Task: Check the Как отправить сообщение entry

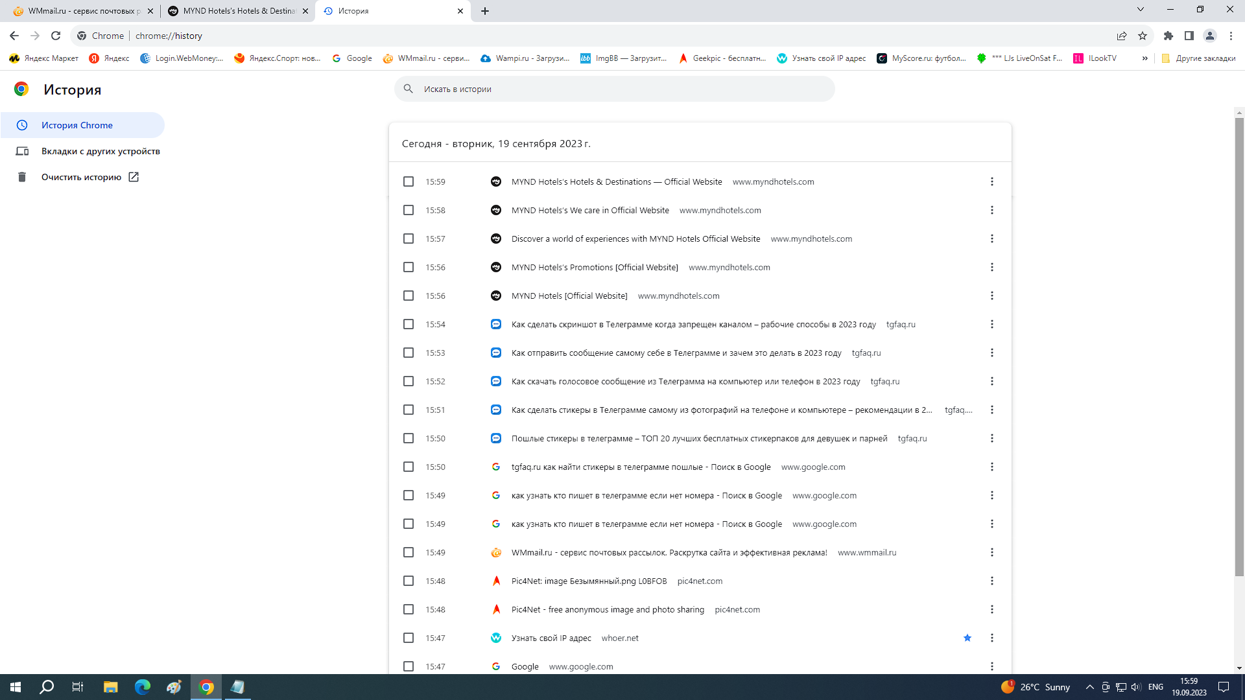Action: pyautogui.click(x=409, y=353)
